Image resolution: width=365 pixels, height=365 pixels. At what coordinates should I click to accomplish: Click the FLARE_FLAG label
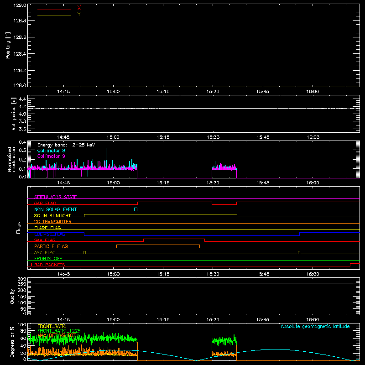tap(47, 228)
